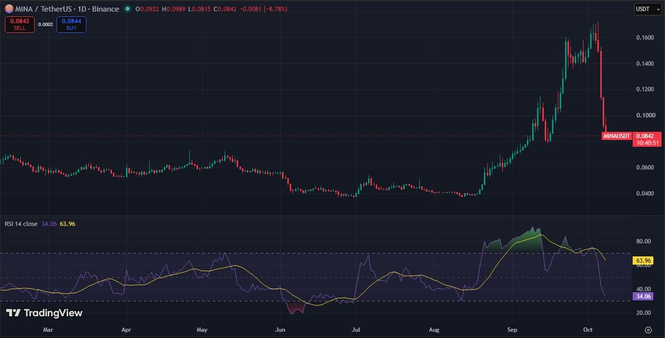Click the yellow 63.96 RSI axis tag
Image resolution: width=665 pixels, height=338 pixels.
[x=643, y=260]
